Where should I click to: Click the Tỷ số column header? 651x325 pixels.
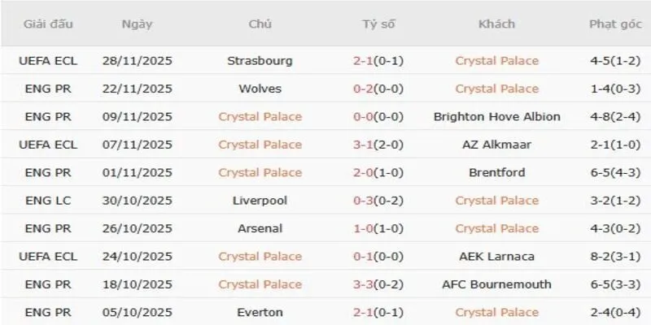pyautogui.click(x=378, y=24)
